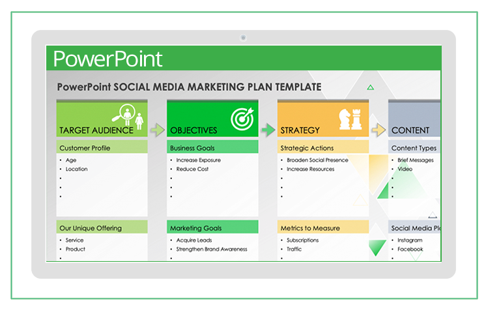Image resolution: width=486 pixels, height=312 pixels.
Task: Click the strategy chess pieces icon
Action: [350, 119]
